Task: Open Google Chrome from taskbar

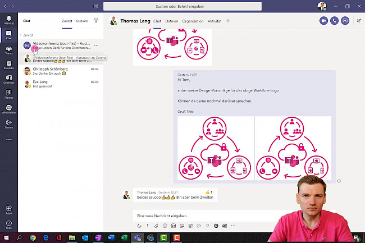Action: [x=33, y=237]
